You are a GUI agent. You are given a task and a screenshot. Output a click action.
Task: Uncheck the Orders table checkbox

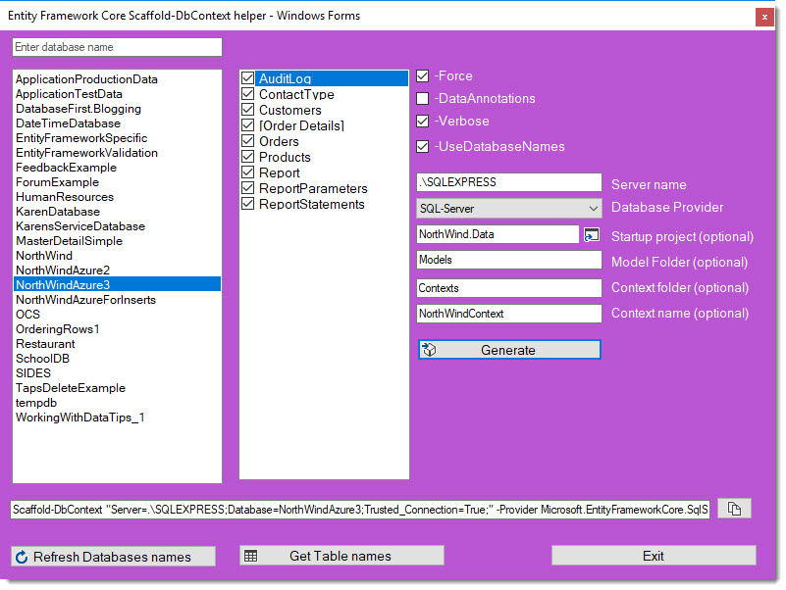[247, 141]
